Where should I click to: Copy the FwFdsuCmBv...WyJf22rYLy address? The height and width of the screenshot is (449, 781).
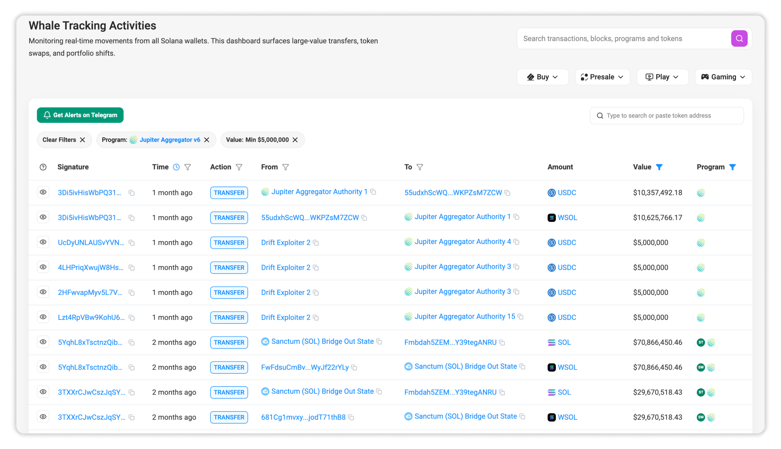click(x=354, y=367)
